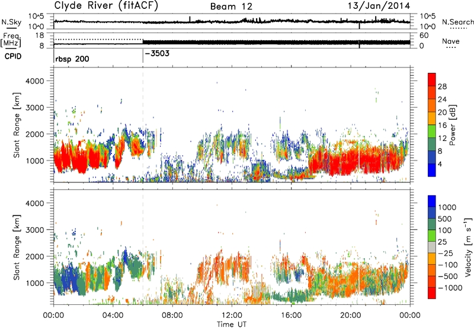
Task: Click the "1000" tick on the Velocity colorbar
Action: 447,207
